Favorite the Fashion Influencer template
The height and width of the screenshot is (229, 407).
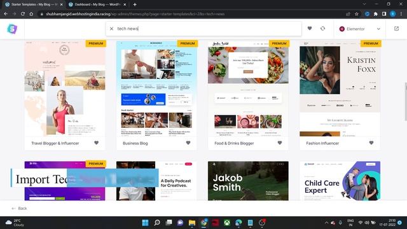(x=371, y=142)
